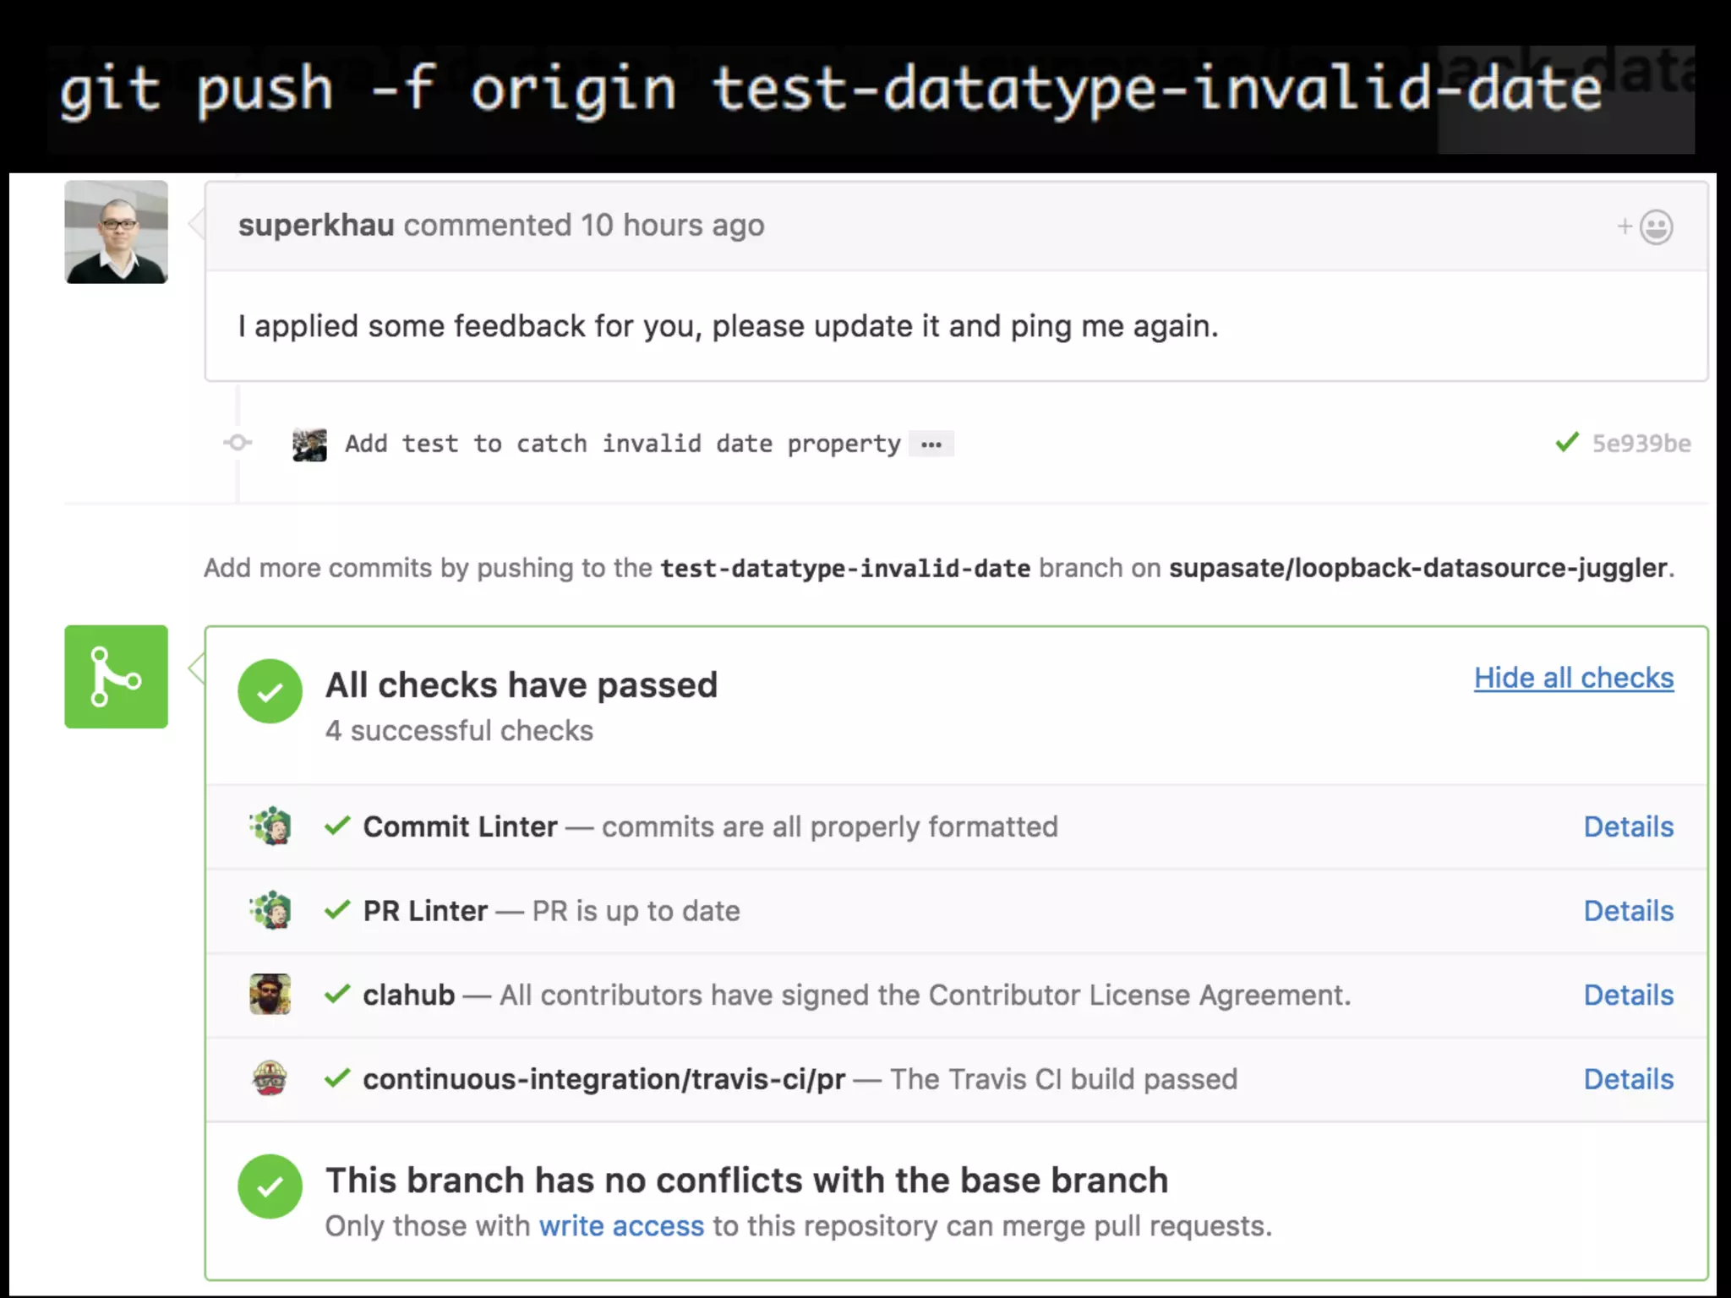1731x1298 pixels.
Task: Open Details for Commit Linter check
Action: pyautogui.click(x=1628, y=826)
